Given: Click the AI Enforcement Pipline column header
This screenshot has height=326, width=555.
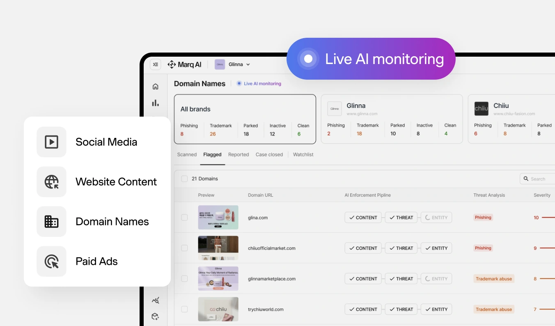Looking at the screenshot, I should point(368,195).
